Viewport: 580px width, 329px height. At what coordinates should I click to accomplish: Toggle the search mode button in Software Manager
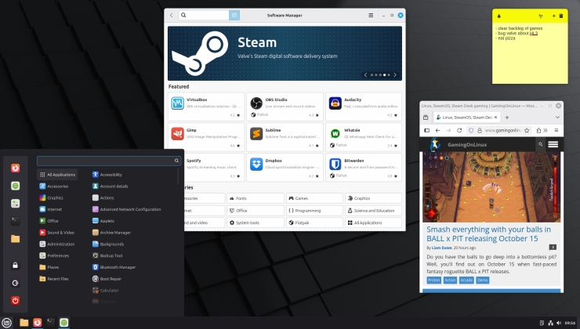tap(234, 15)
